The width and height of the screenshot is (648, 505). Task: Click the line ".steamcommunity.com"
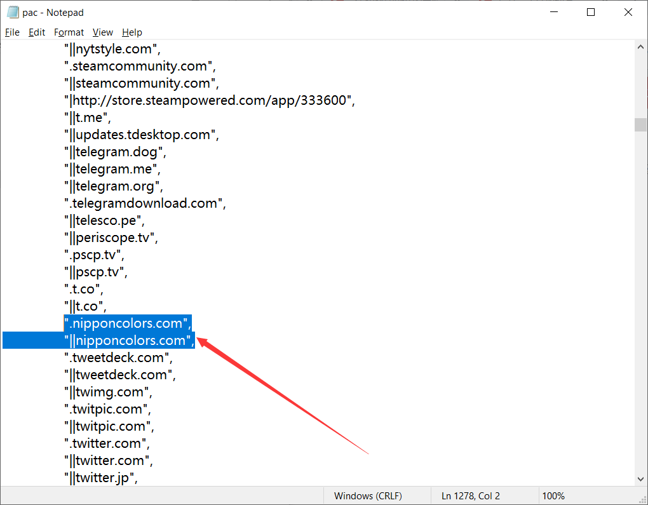click(140, 66)
